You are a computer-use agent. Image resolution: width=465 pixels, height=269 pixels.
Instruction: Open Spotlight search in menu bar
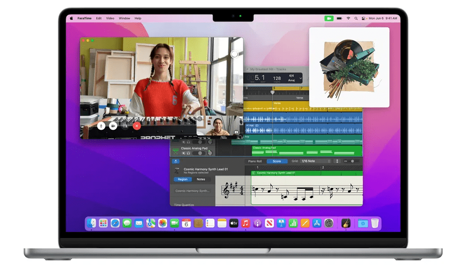point(356,18)
